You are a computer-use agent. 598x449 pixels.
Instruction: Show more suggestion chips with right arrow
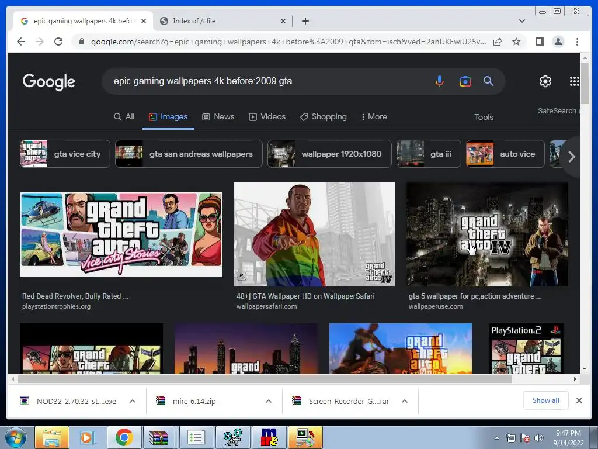click(571, 157)
